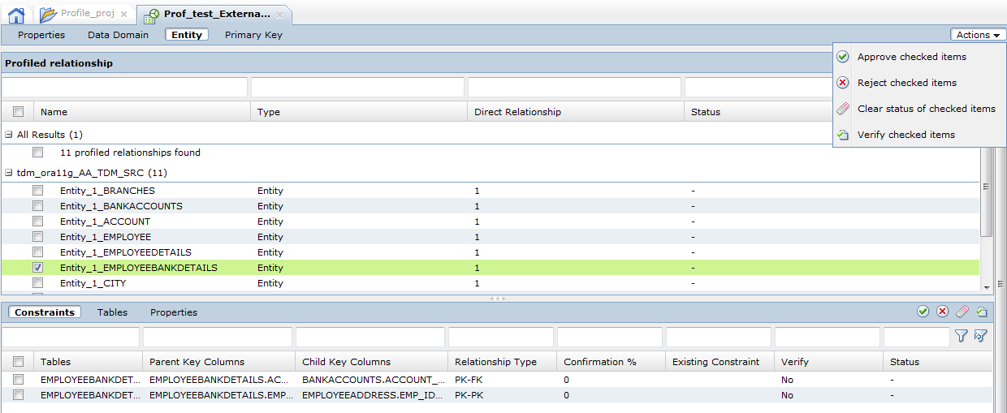Check the select-all checkbox in Profiled relationship header
Image resolution: width=1007 pixels, height=413 pixels.
click(x=19, y=112)
